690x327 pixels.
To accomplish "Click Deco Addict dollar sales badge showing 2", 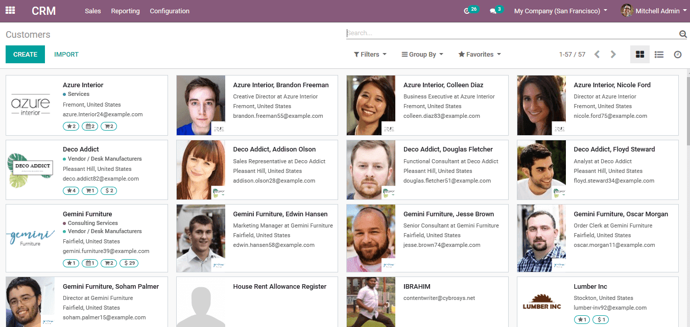I will point(109,191).
